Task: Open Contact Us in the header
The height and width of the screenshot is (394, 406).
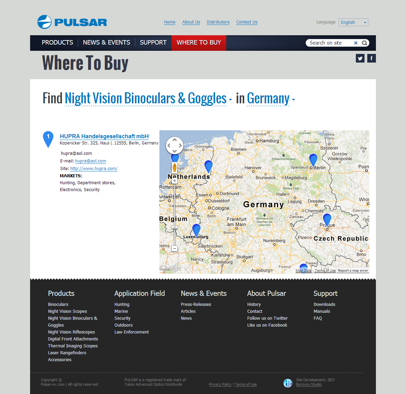Action: tap(247, 22)
